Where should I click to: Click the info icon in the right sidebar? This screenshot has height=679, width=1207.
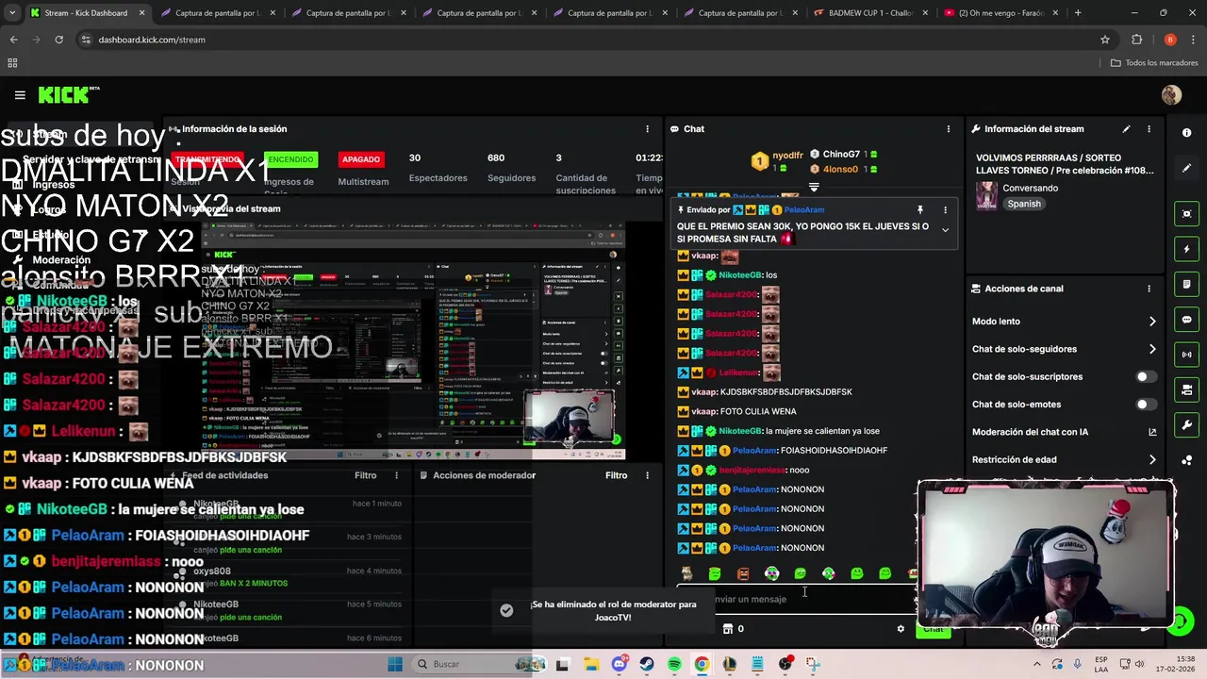point(1186,133)
